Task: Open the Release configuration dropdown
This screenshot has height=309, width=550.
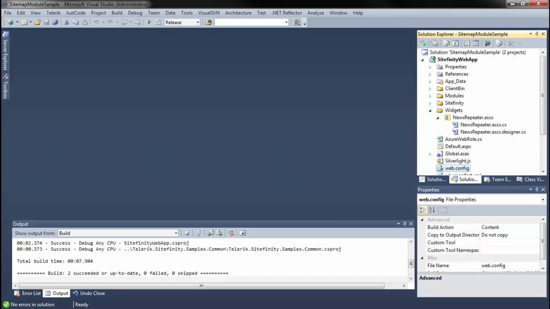Action: click(198, 22)
